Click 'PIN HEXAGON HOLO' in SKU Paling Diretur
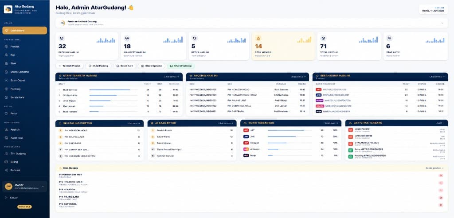The height and width of the screenshot is (218, 454). pos(76,131)
